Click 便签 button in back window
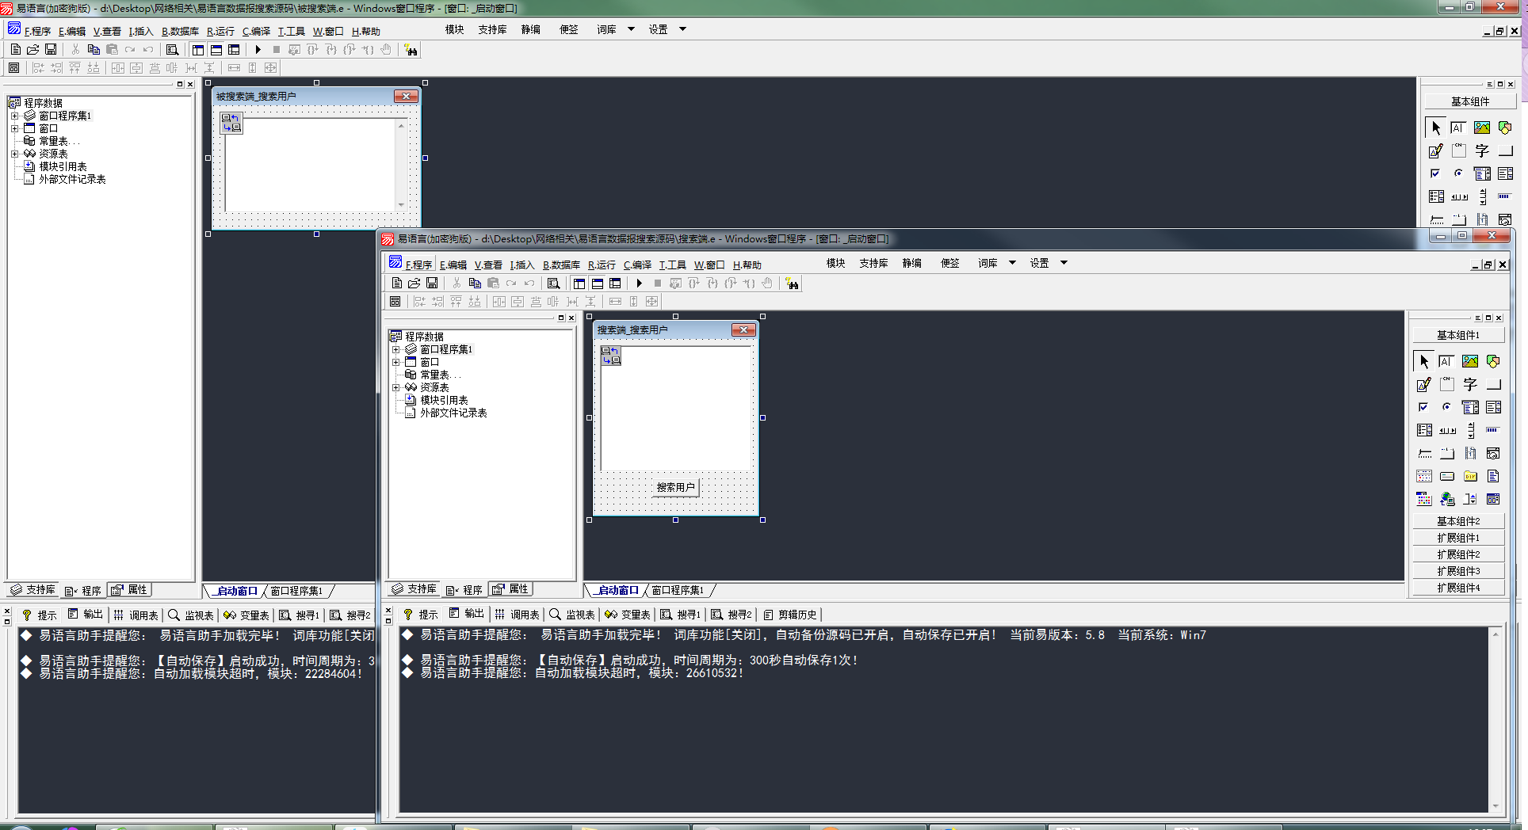The height and width of the screenshot is (830, 1528). [568, 29]
